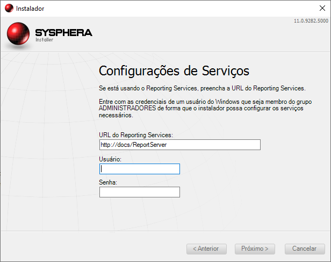
Task: Click the version number 11.0.9282.5000
Action: (311, 21)
